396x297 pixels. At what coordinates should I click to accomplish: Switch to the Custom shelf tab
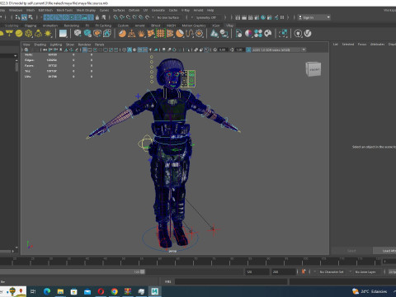tap(123, 26)
